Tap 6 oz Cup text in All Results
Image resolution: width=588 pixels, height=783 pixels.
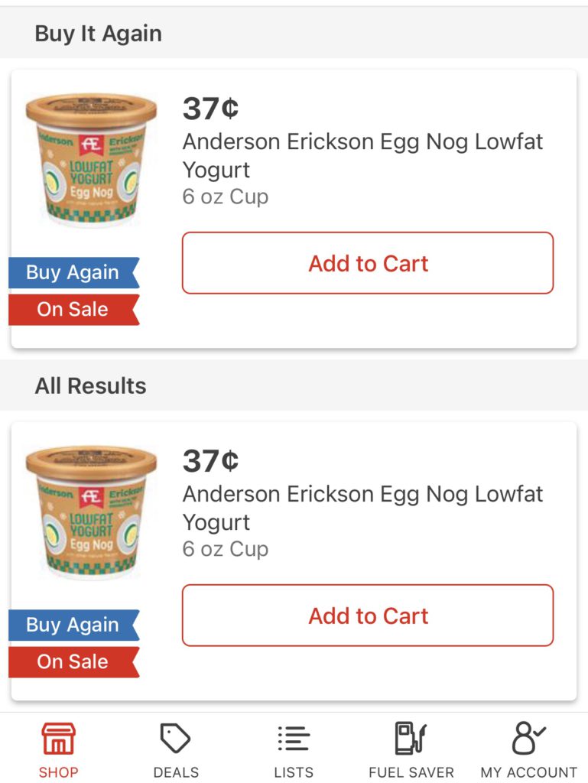pos(226,549)
